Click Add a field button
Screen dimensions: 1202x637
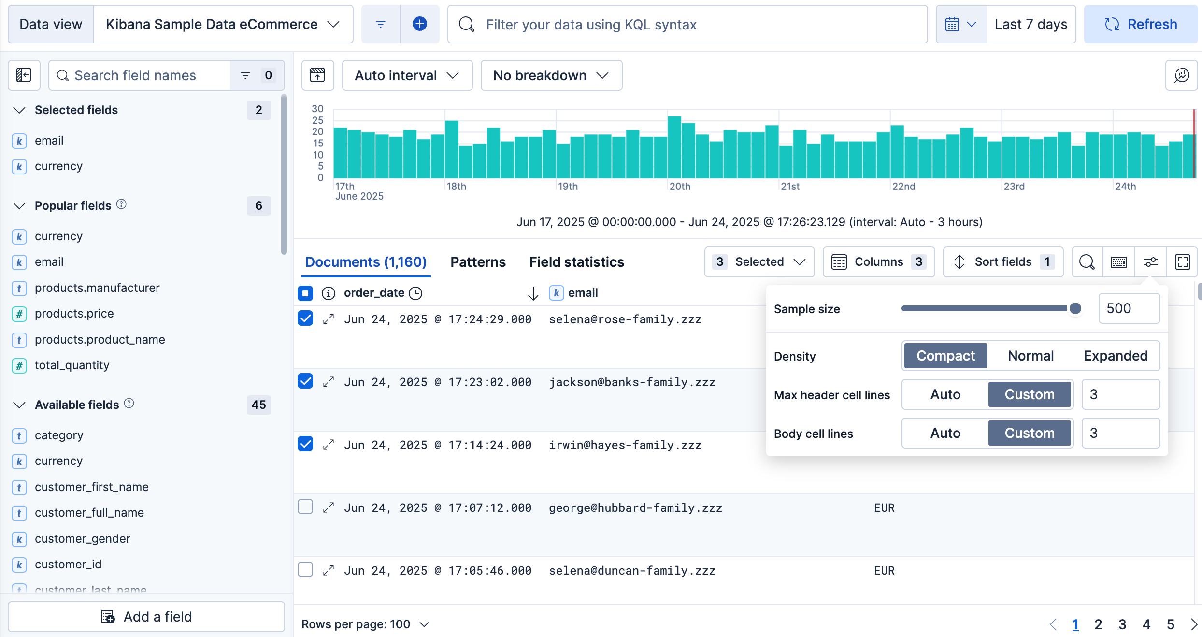[x=146, y=617]
